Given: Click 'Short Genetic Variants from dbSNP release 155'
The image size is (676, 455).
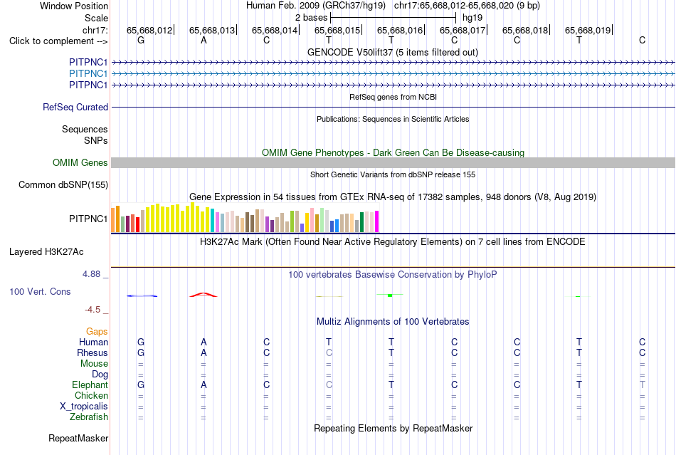Looking at the screenshot, I should (x=393, y=174).
